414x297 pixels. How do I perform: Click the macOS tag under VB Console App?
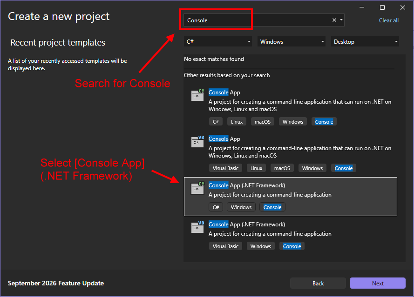(282, 168)
